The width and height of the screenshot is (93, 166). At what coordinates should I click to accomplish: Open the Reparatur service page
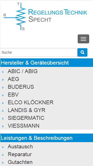[20, 154]
